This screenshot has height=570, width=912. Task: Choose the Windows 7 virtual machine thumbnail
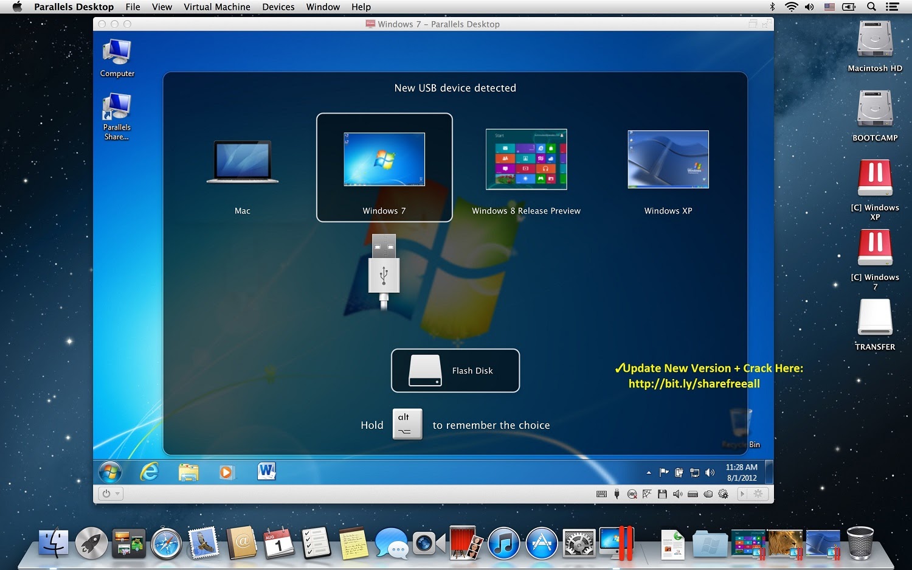(384, 159)
